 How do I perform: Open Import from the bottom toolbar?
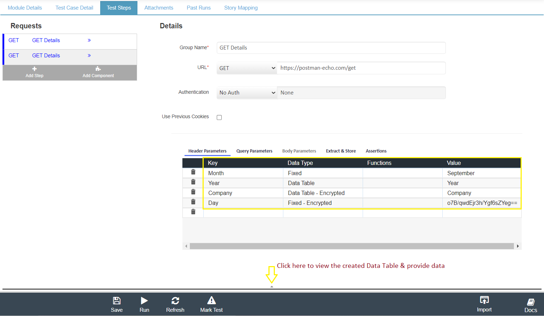pos(484,300)
